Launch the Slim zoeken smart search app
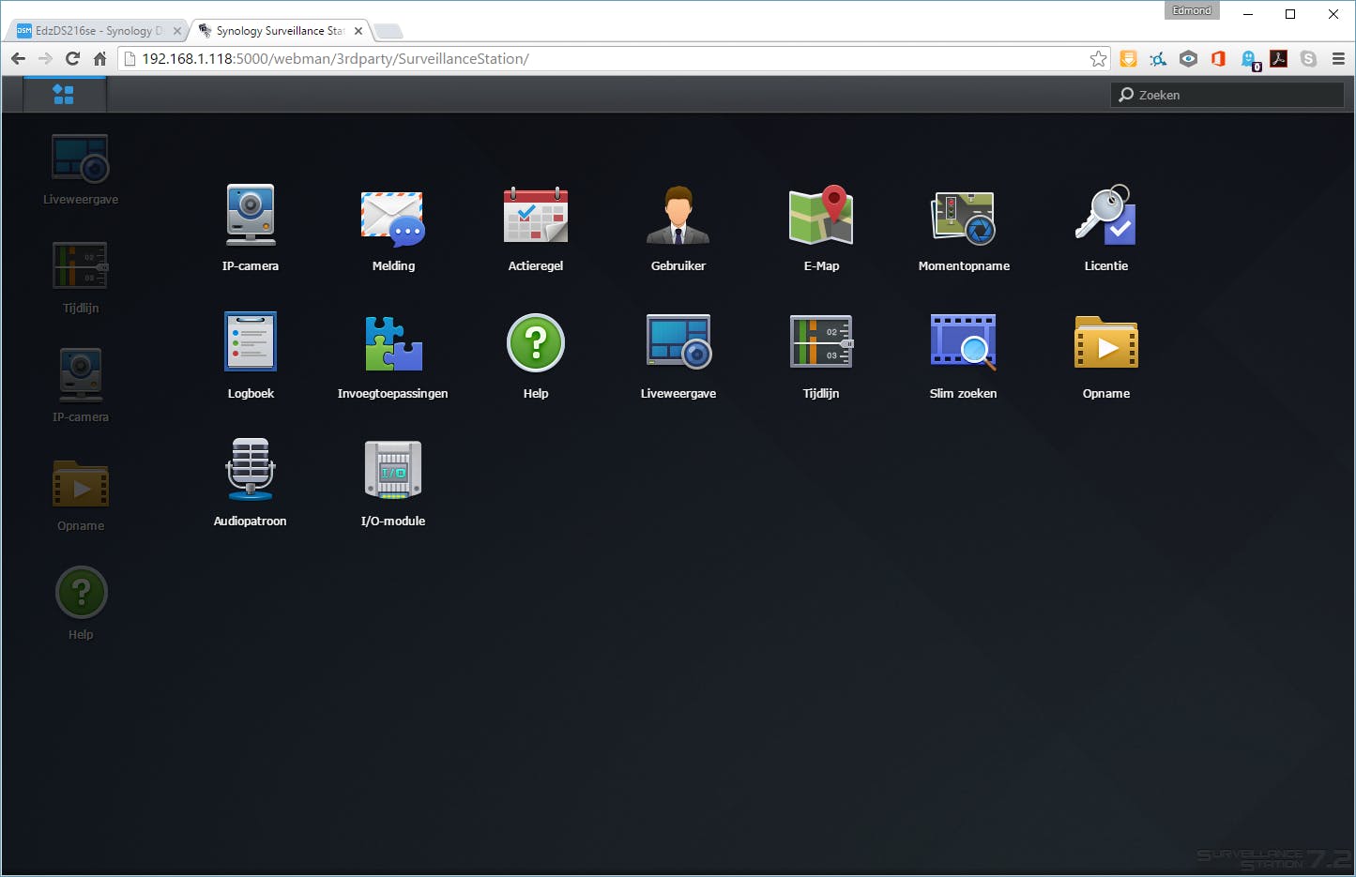This screenshot has width=1356, height=877. pos(964,342)
